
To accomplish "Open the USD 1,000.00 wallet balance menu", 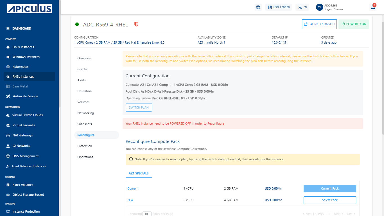I will [x=279, y=7].
